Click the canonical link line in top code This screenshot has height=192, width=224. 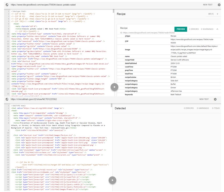point(58,41)
